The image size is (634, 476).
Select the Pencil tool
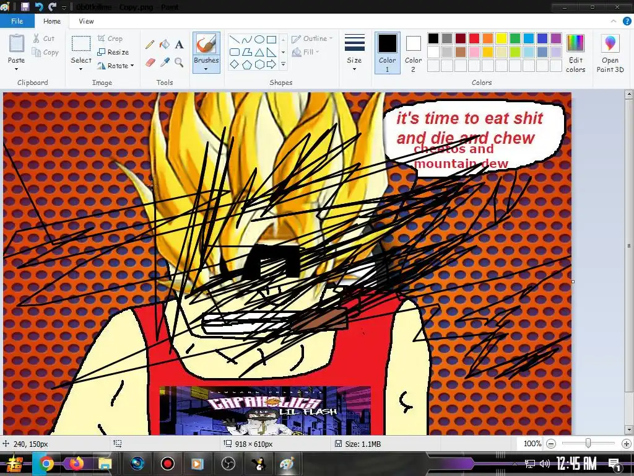(150, 44)
